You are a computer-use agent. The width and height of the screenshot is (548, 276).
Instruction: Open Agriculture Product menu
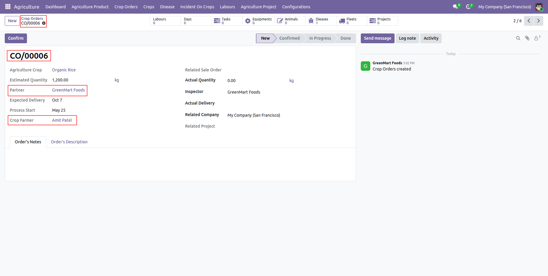(x=90, y=7)
